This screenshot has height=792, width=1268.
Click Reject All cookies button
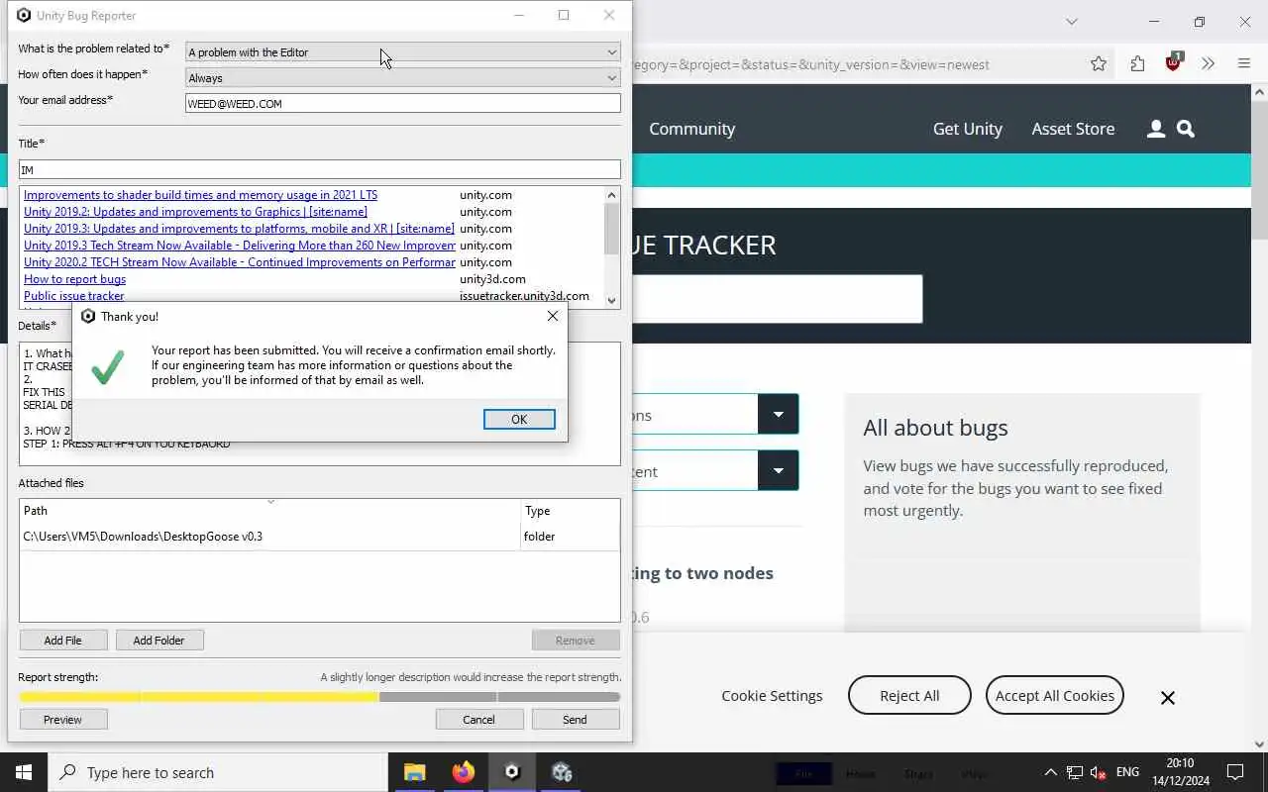pyautogui.click(x=909, y=696)
